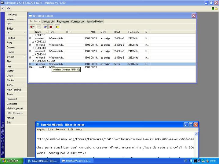Open the add button dropdown arrow
This screenshot has height=164, width=219.
tap(34, 27)
